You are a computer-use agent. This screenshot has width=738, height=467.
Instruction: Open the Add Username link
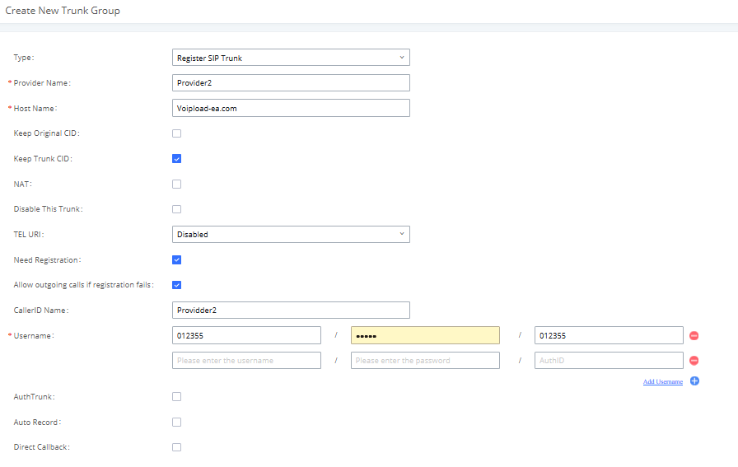[663, 381]
